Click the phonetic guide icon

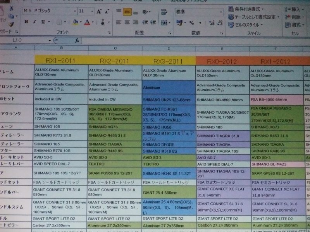[103, 22]
